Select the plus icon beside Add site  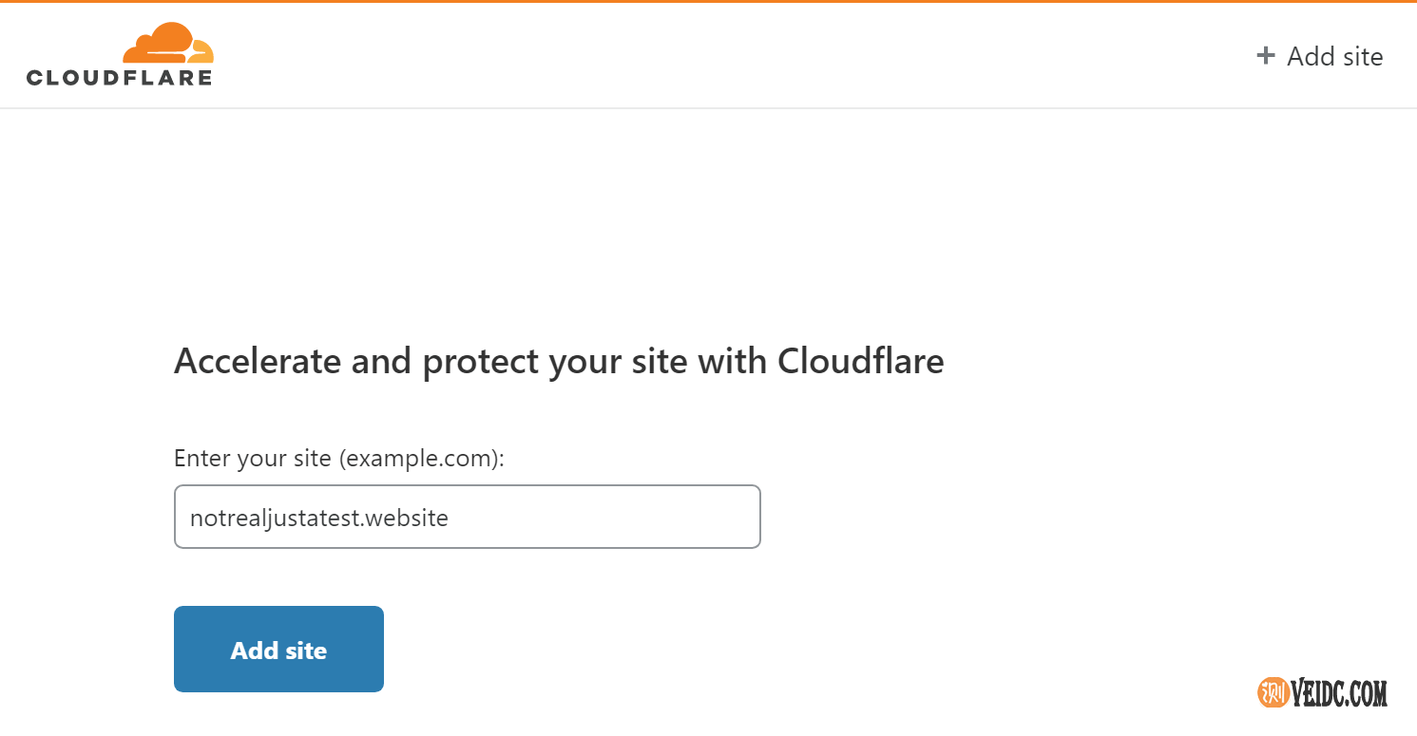1266,55
